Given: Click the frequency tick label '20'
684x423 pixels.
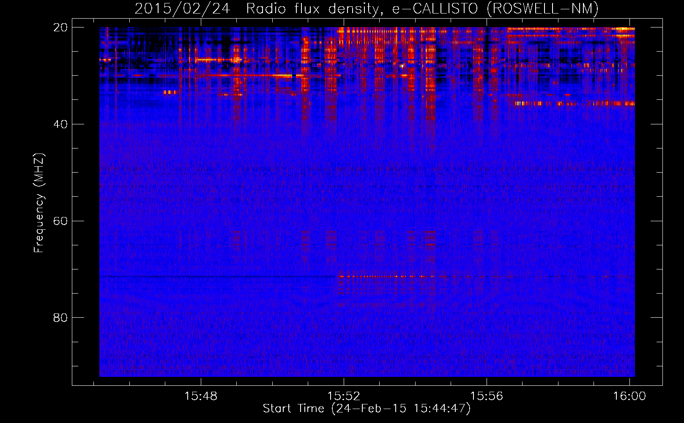Looking at the screenshot, I should coord(60,27).
